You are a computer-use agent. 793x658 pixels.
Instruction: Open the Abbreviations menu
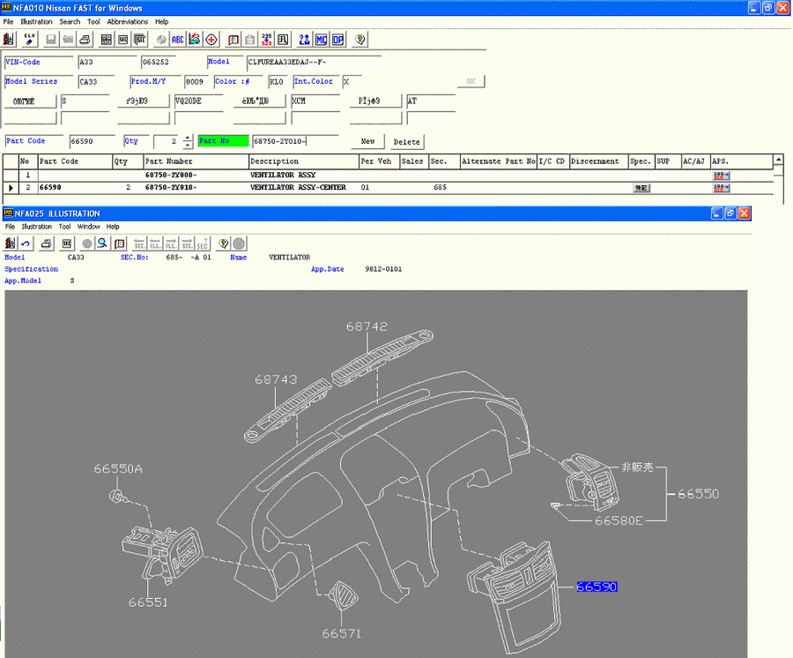pyautogui.click(x=128, y=22)
